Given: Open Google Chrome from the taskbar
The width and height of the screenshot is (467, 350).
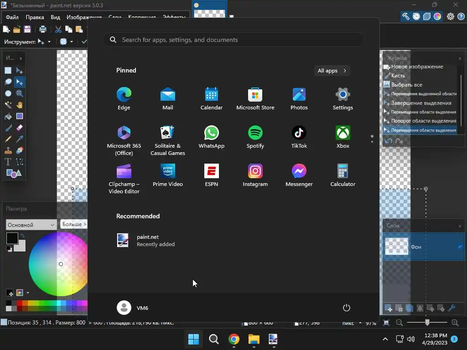Looking at the screenshot, I should [234, 339].
